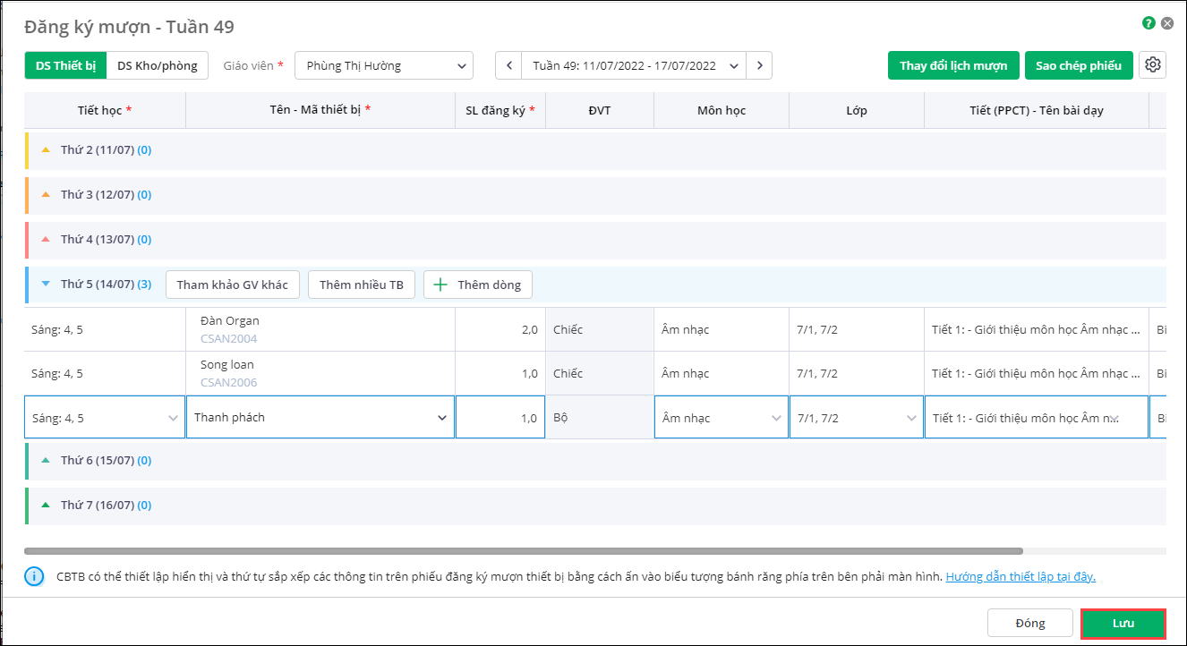1187x646 pixels.
Task: Click Tiết (PPCT) - Tên bài dạy header
Action: [1037, 110]
